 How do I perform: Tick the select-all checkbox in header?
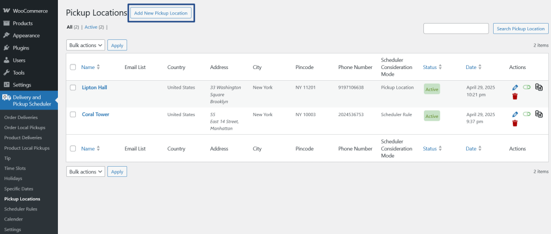coord(73,67)
